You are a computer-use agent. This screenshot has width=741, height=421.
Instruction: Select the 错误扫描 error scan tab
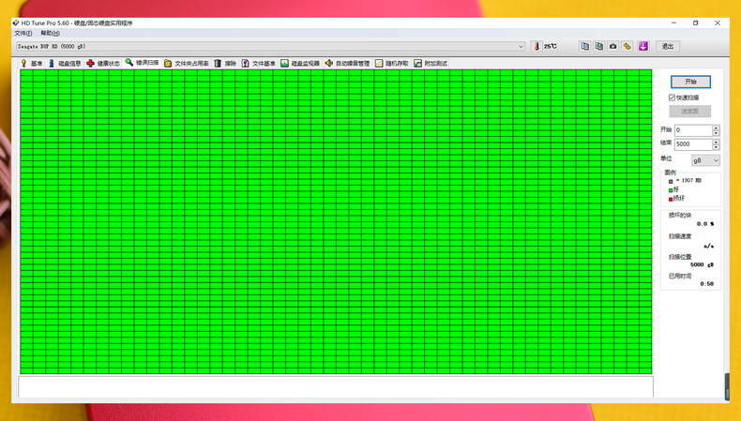[x=143, y=63]
